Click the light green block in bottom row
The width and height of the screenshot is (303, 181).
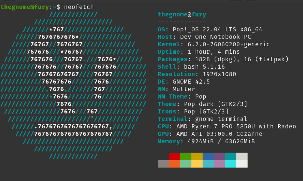click(186, 164)
